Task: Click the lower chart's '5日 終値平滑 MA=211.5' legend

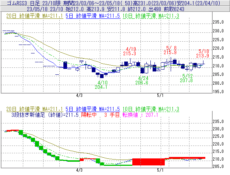Action: point(93,109)
